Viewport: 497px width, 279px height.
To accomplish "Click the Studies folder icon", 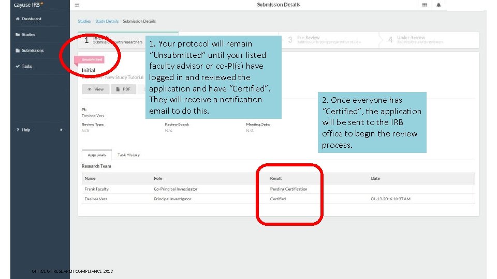I will point(18,35).
